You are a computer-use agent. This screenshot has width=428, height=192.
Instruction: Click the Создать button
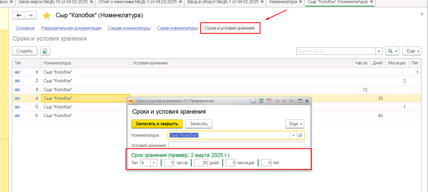pyautogui.click(x=24, y=51)
